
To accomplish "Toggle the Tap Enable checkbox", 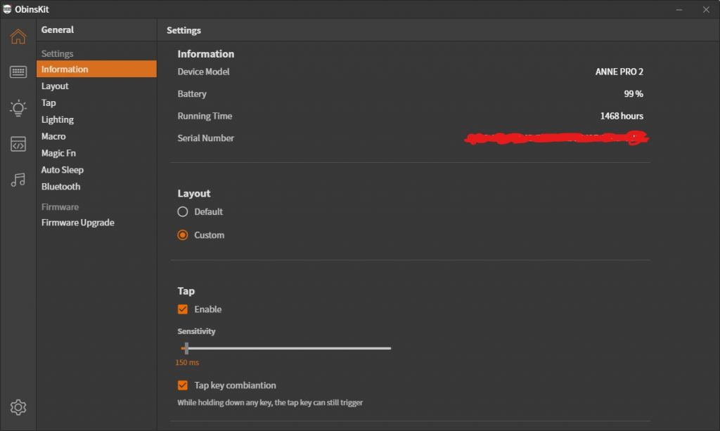I will tap(183, 310).
